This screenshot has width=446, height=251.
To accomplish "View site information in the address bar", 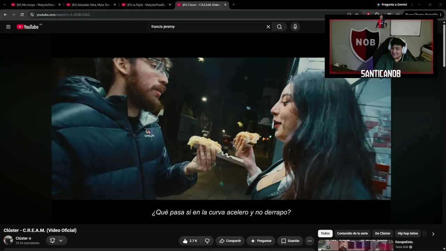I will 32,15.
